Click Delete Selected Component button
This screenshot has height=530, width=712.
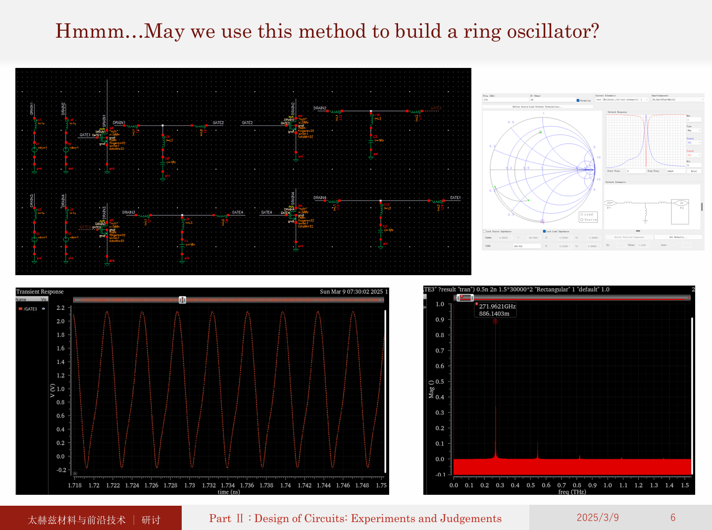pyautogui.click(x=629, y=237)
